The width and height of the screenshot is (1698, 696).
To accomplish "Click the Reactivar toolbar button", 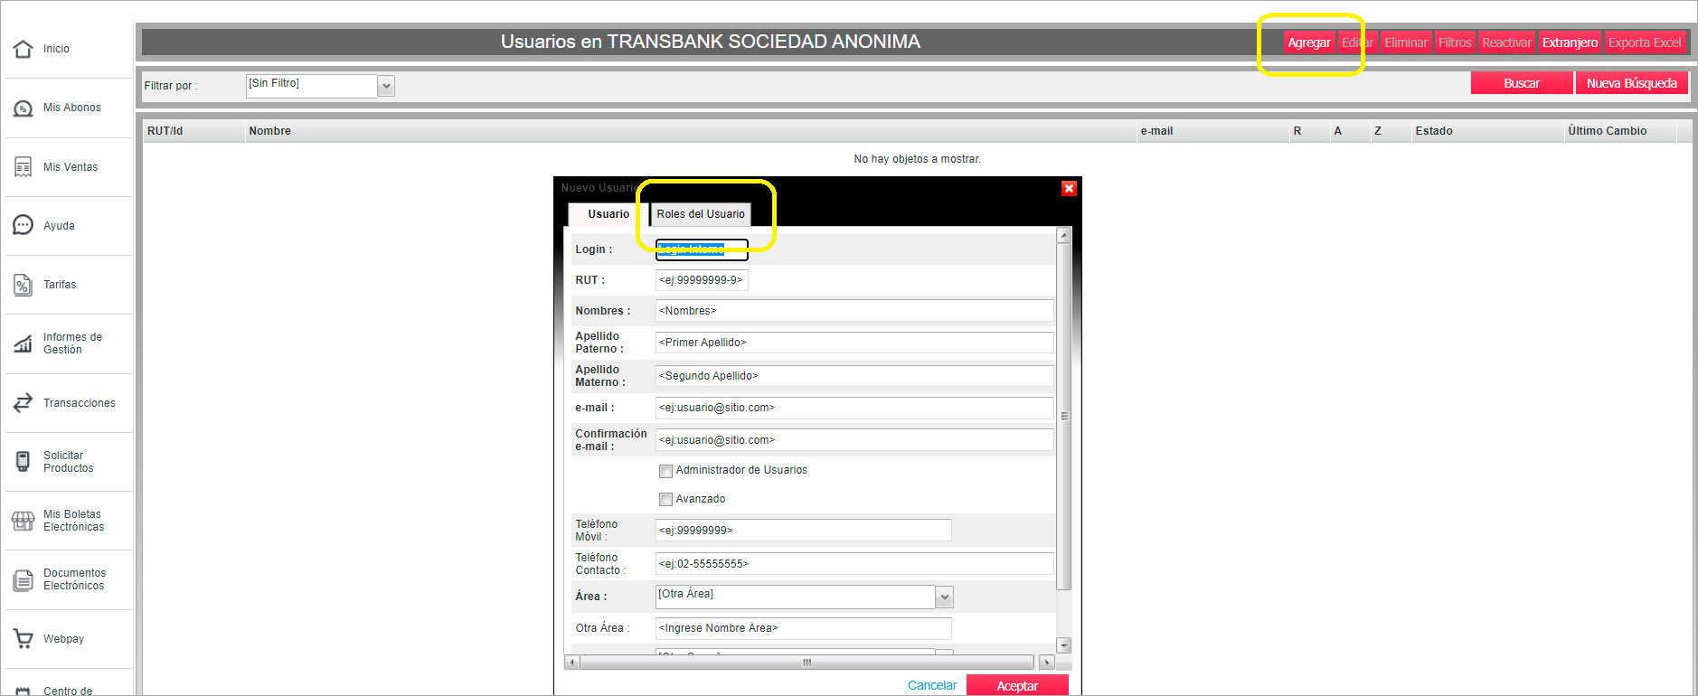I will tap(1506, 42).
